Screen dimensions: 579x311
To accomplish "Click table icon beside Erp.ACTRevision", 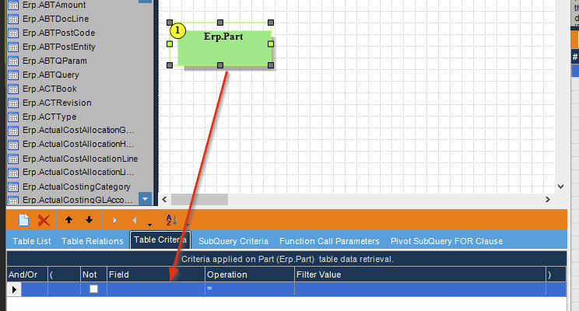I will pyautogui.click(x=13, y=103).
